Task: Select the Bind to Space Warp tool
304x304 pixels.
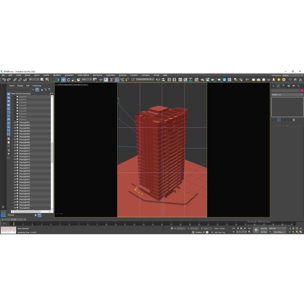Action: pyautogui.click(x=25, y=80)
